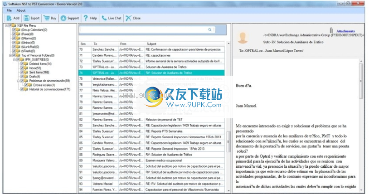Collapse the NSF File Menu tree node
Viewport: 369px width, 194px height.
(x=7, y=25)
